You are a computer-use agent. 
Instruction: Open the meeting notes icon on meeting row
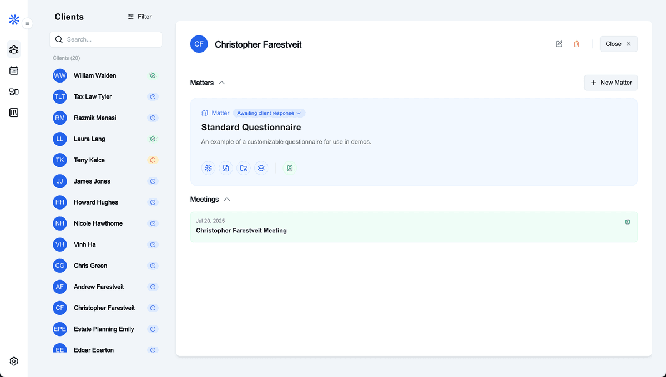pos(628,222)
